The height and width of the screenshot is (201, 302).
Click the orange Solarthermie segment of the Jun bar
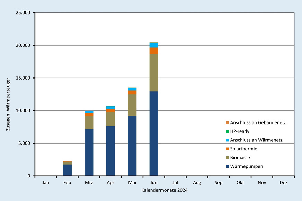(x=154, y=51)
